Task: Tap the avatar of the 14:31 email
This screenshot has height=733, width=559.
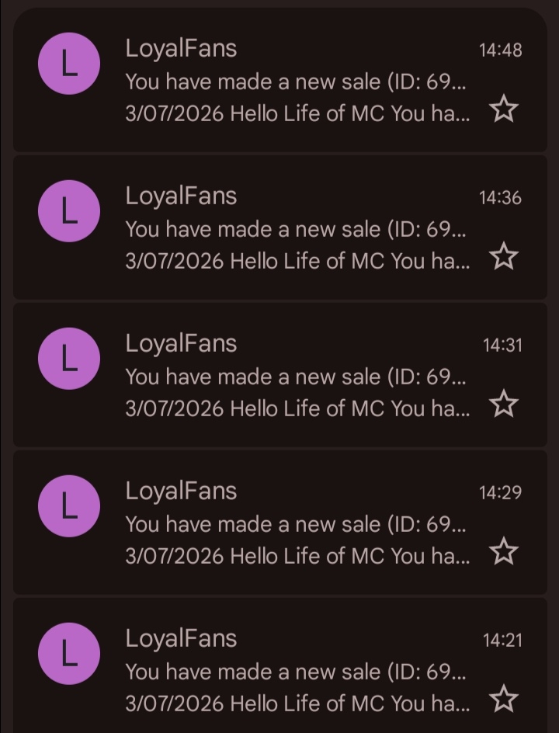Action: (69, 359)
